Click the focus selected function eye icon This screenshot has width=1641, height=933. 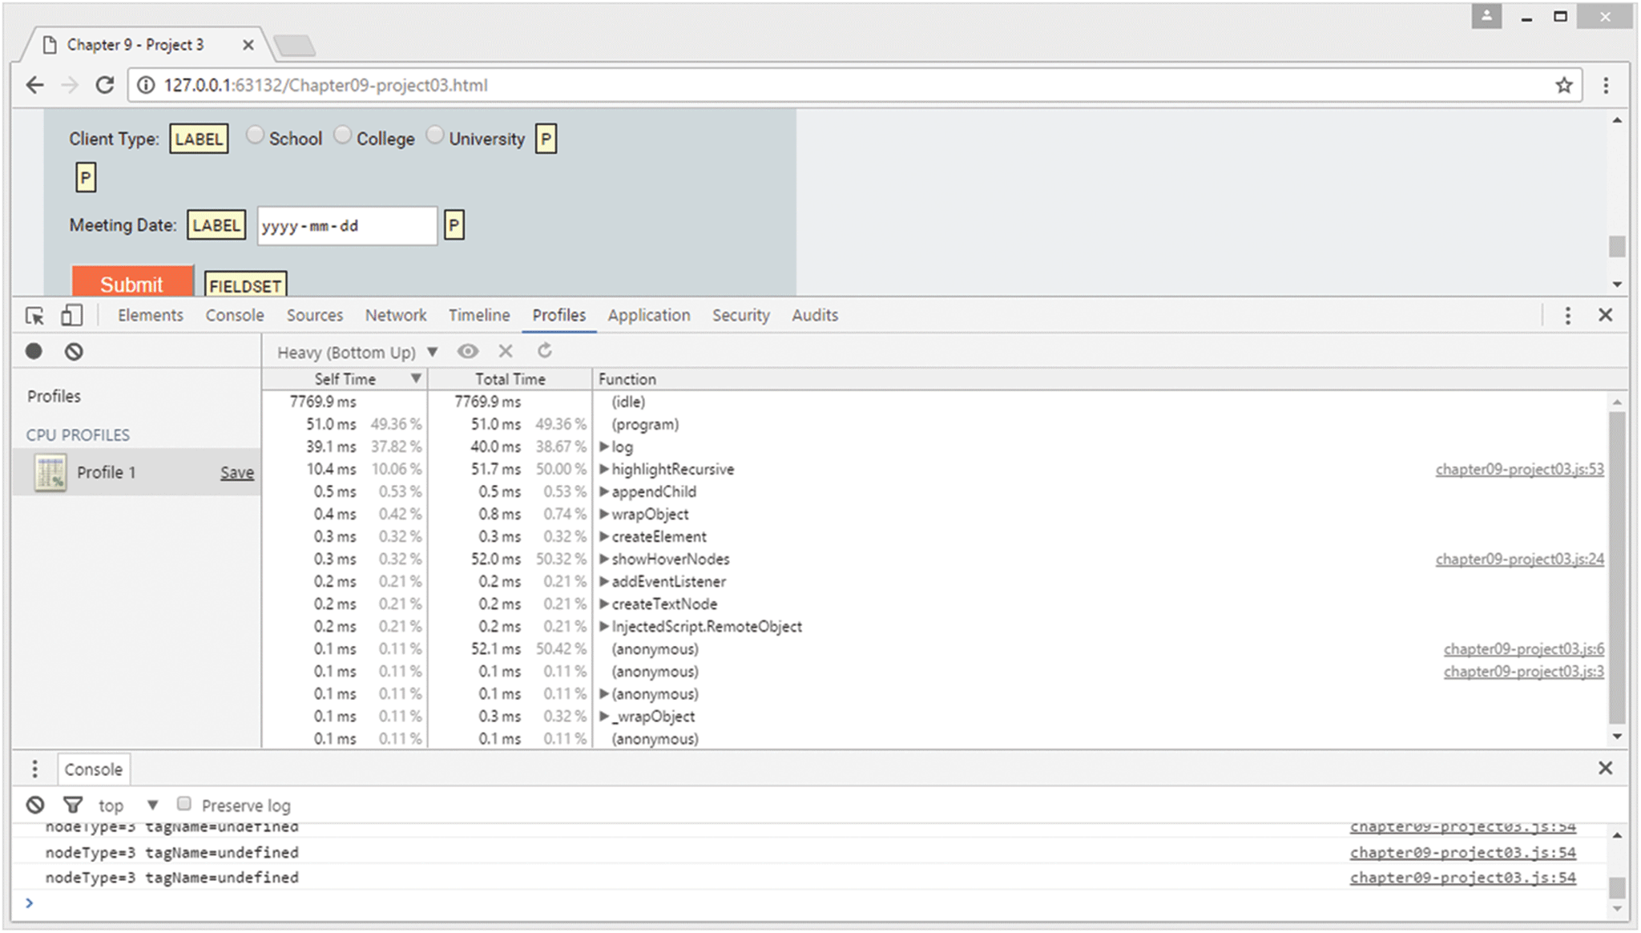point(468,351)
